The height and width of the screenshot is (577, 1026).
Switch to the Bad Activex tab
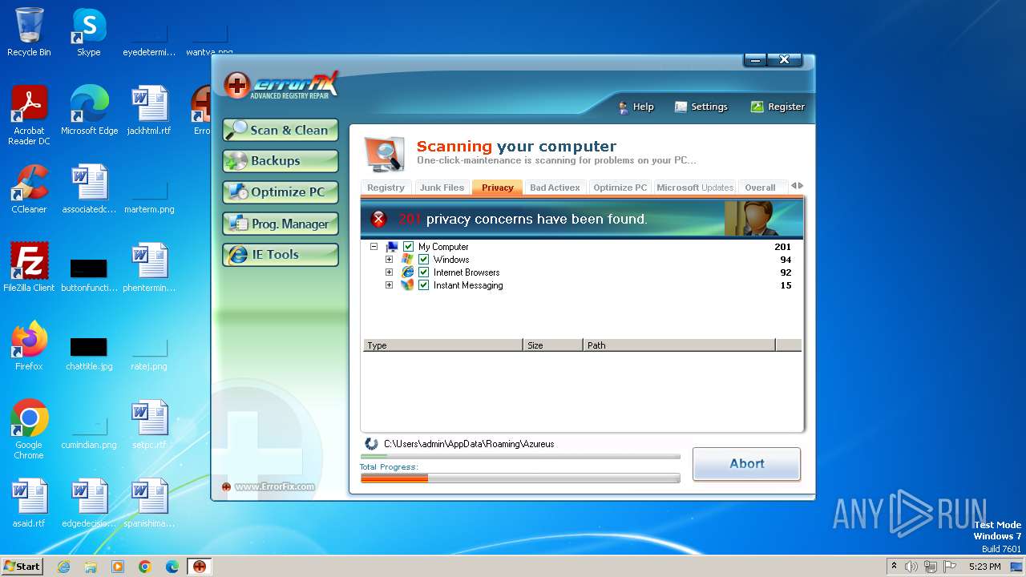click(555, 188)
